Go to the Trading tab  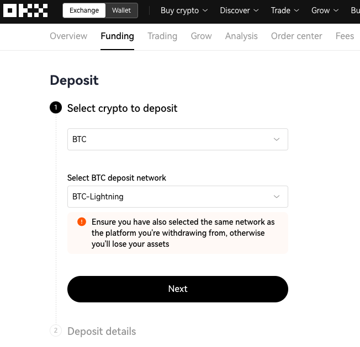point(162,36)
